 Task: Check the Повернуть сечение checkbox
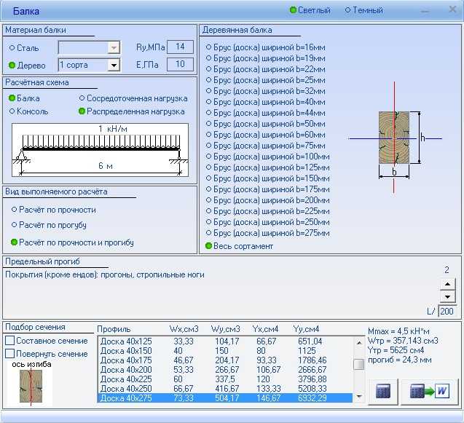click(9, 354)
